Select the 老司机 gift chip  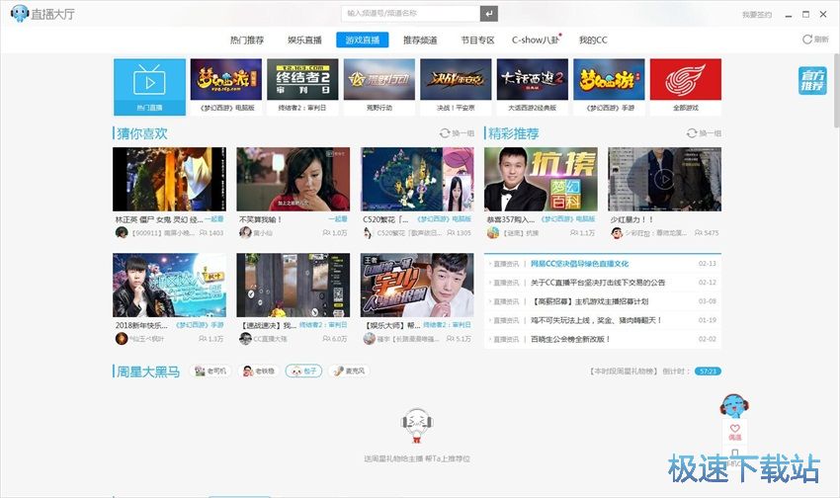(210, 371)
